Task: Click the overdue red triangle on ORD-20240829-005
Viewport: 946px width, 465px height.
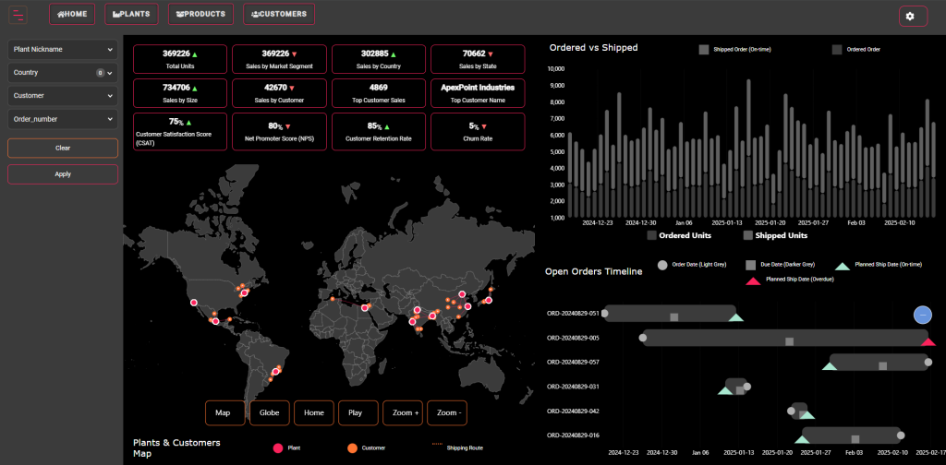Action: pos(928,341)
